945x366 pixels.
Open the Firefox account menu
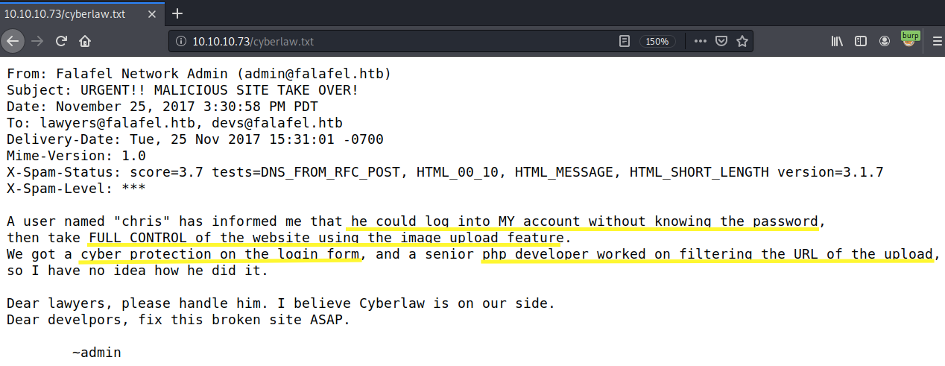click(885, 42)
